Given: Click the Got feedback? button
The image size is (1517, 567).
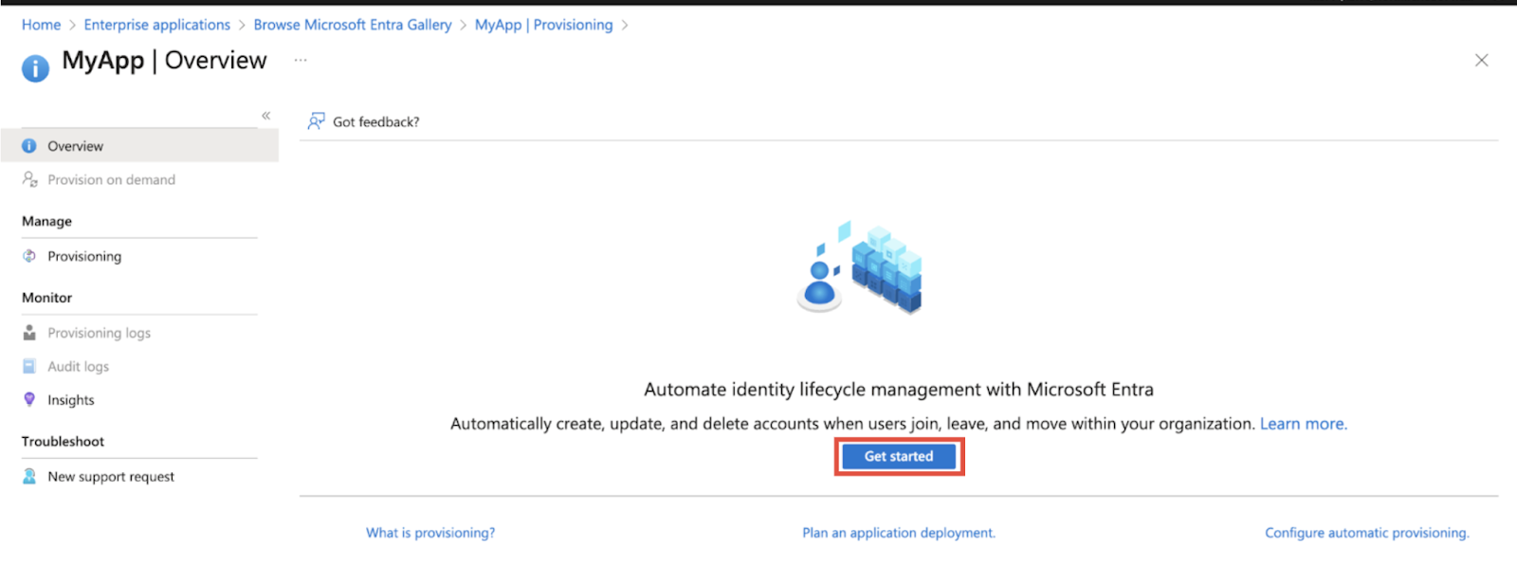Looking at the screenshot, I should [x=363, y=121].
